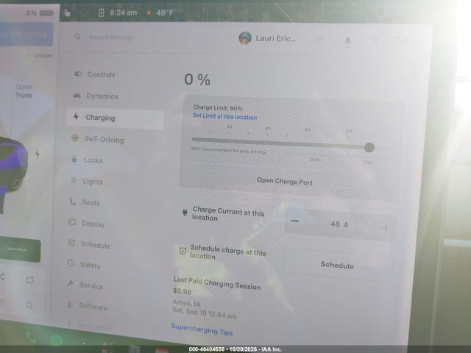Open Seats settings via seat icon
This screenshot has height=353, width=471.
72,201
